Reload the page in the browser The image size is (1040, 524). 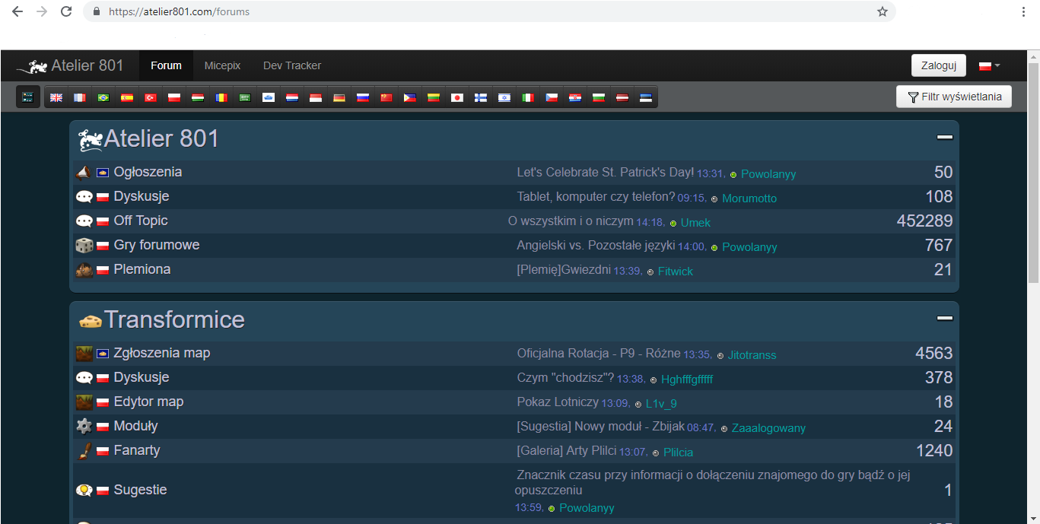(66, 11)
